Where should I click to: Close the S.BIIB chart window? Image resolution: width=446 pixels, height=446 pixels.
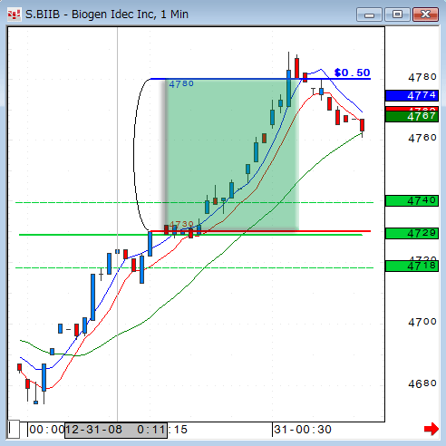pos(425,15)
